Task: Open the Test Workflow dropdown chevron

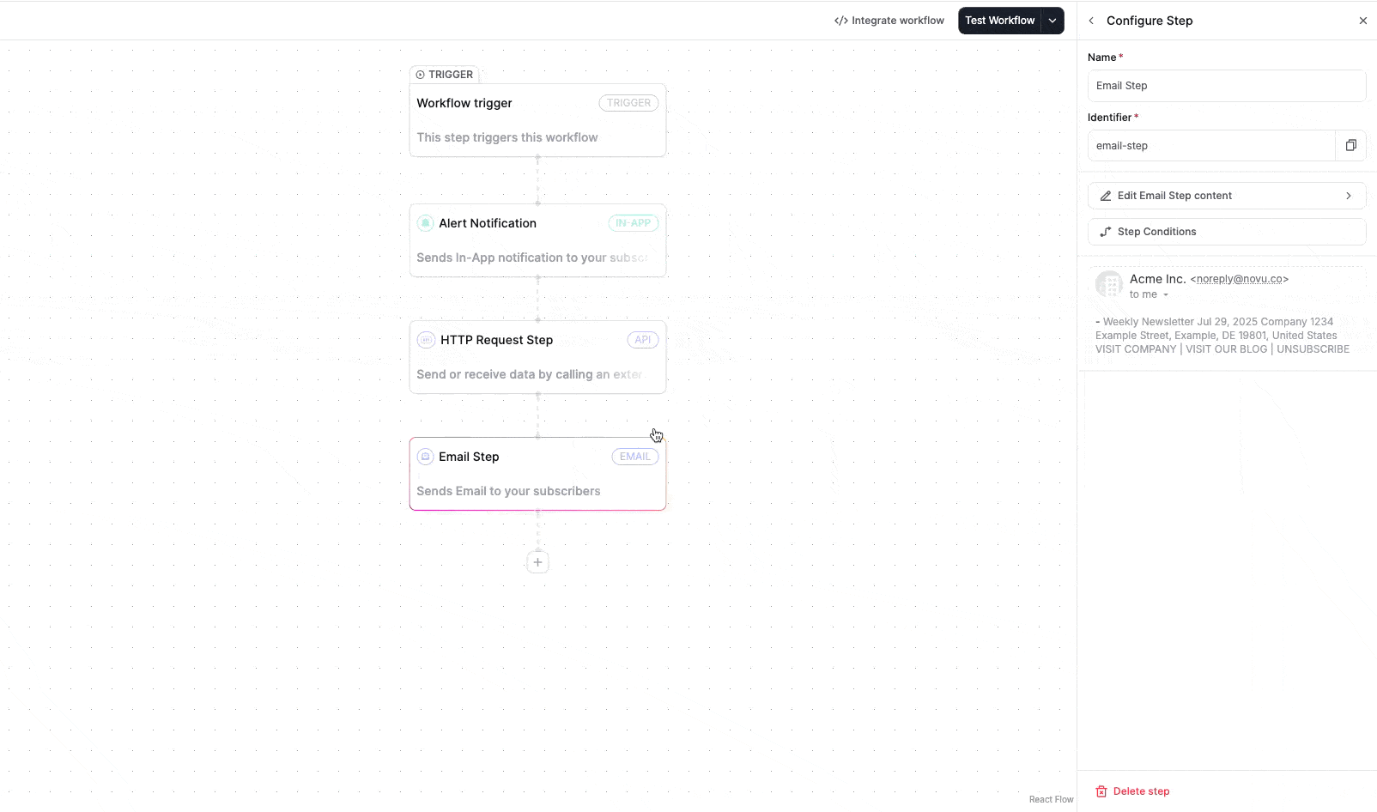Action: point(1053,20)
